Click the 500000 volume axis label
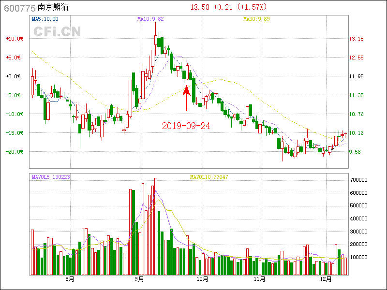The width and height of the screenshot is (387, 290). [x=358, y=205]
